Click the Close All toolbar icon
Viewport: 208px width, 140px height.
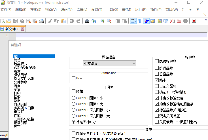(x=35, y=21)
